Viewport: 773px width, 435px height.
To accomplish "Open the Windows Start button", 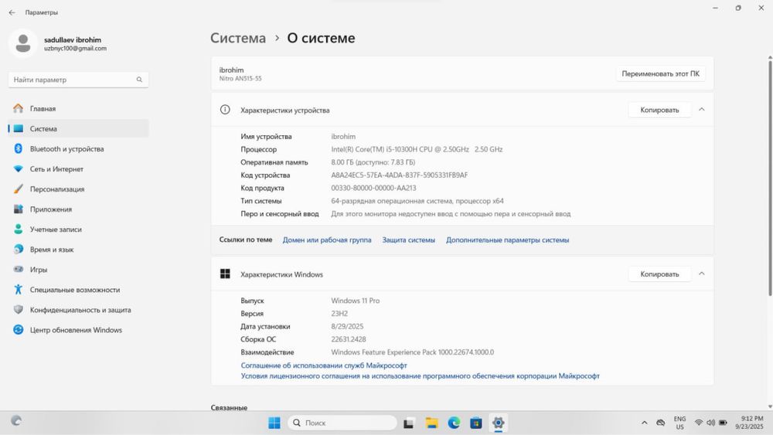I will click(x=274, y=423).
